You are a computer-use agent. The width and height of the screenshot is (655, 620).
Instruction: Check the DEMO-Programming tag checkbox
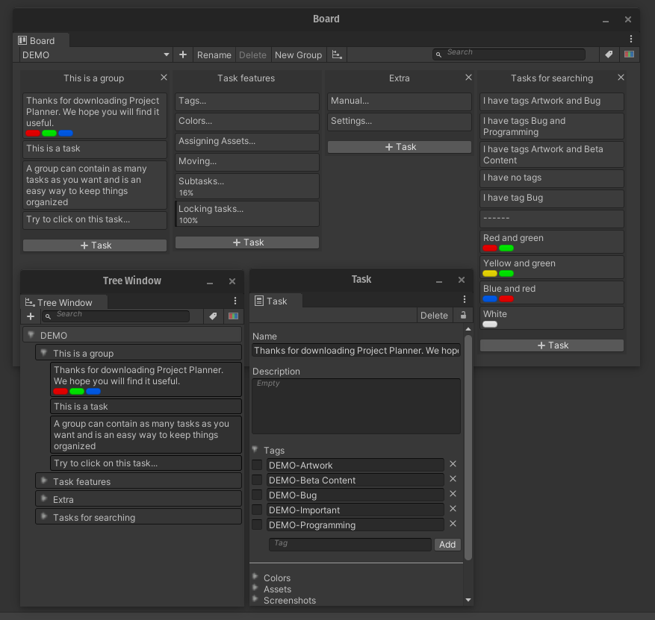[x=258, y=525]
